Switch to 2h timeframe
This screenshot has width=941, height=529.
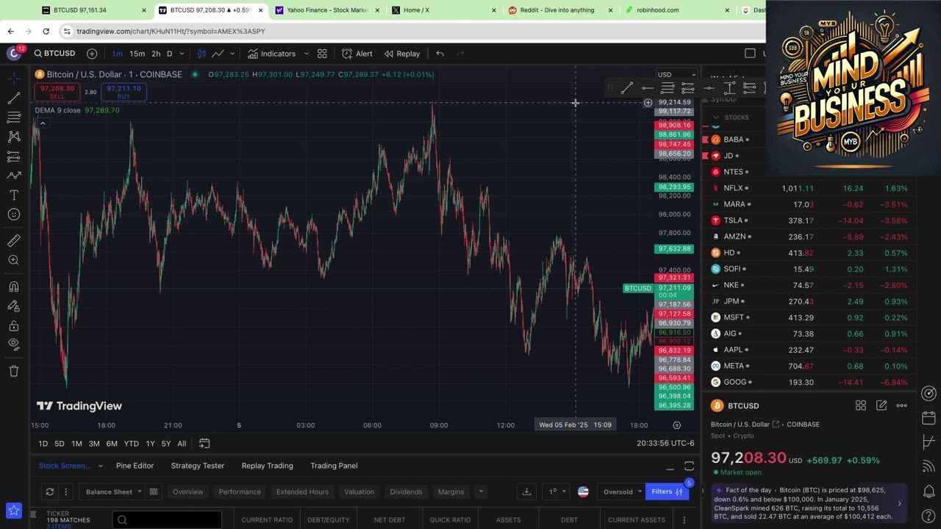[156, 54]
